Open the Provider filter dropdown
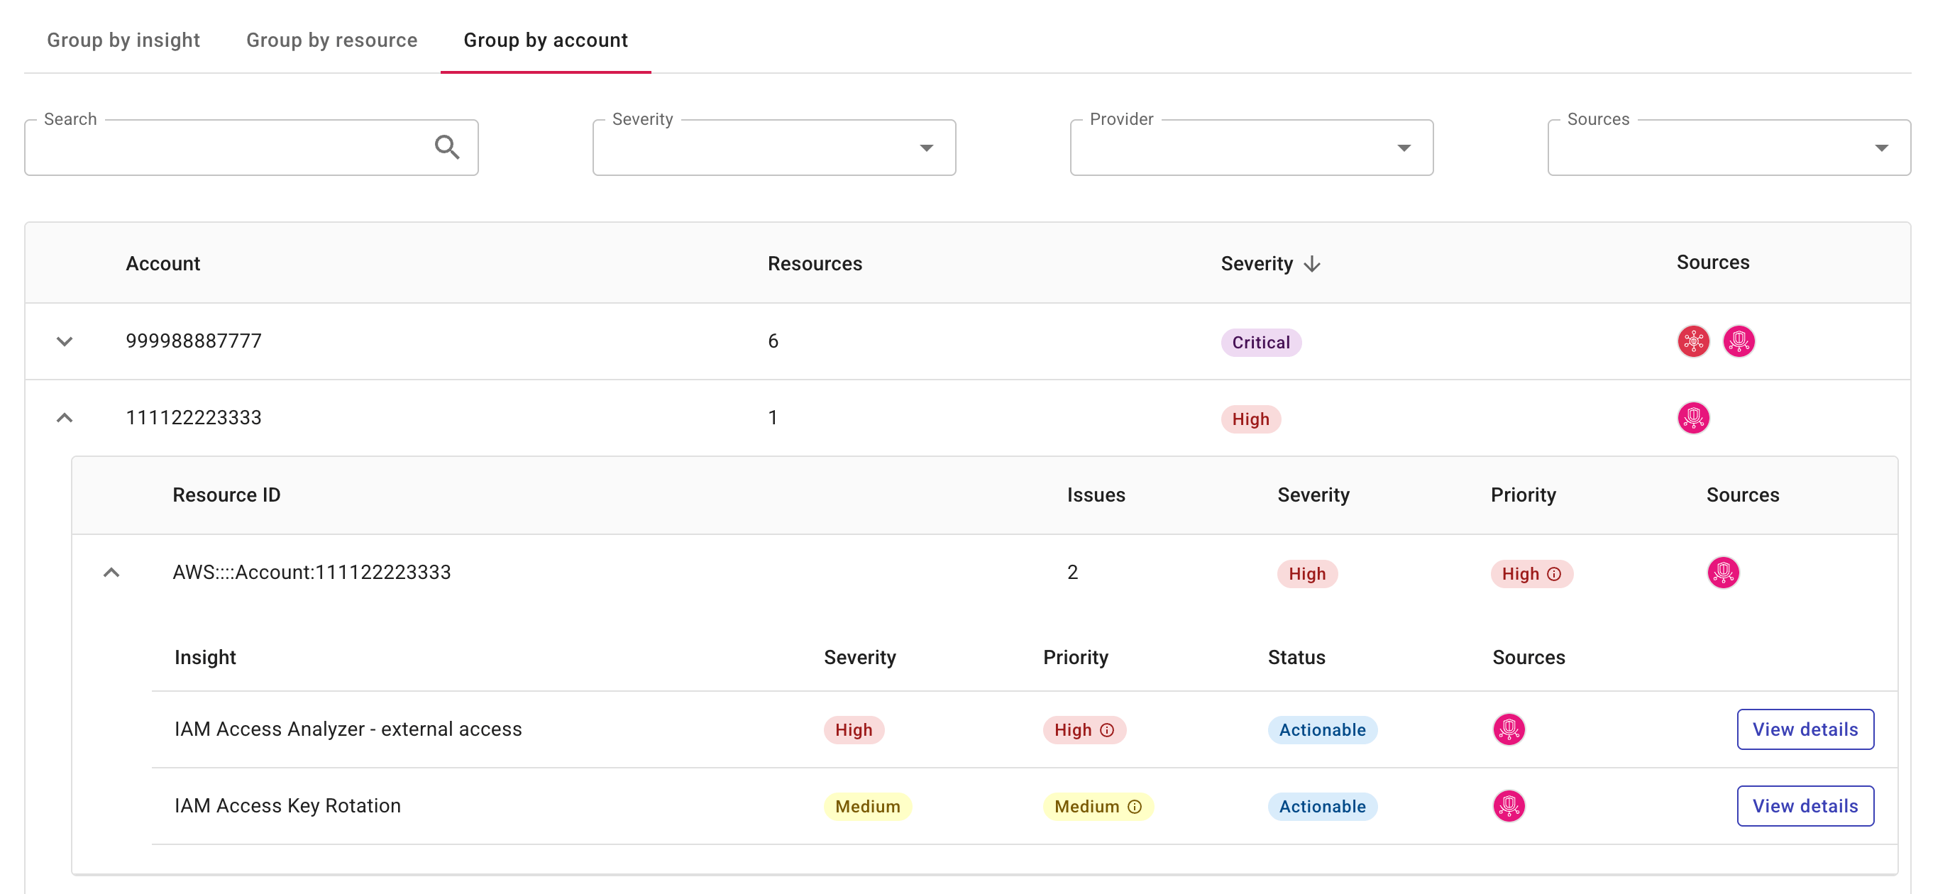1950x894 pixels. pos(1250,148)
